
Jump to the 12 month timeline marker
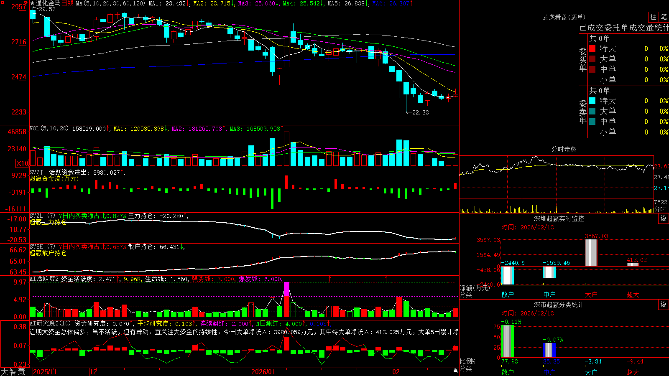click(x=94, y=372)
